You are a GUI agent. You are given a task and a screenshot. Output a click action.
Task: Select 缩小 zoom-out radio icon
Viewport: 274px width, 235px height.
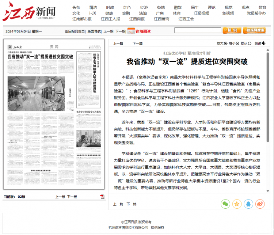pyautogui.click(x=237, y=43)
